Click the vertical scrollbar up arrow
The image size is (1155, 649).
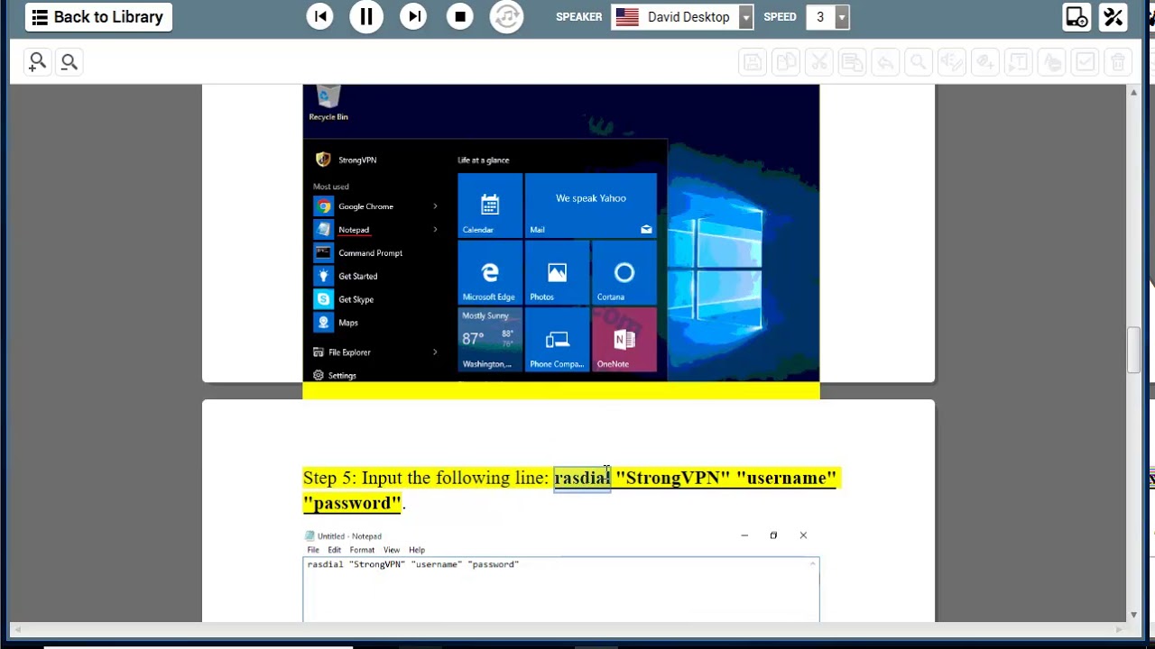(x=1134, y=92)
